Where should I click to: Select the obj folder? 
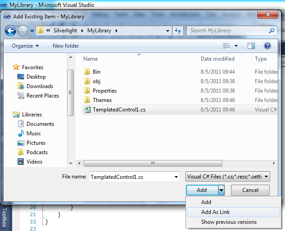point(96,81)
